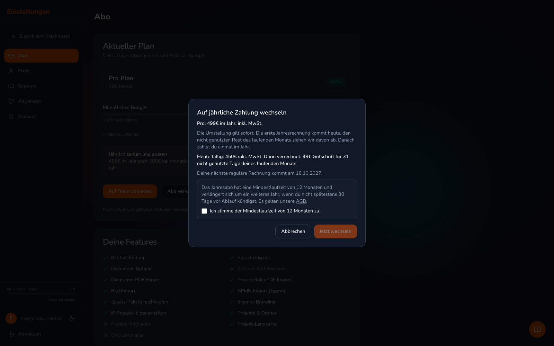The image size is (554, 346).
Task: Select the Account menu item
Action: [x=41, y=117]
